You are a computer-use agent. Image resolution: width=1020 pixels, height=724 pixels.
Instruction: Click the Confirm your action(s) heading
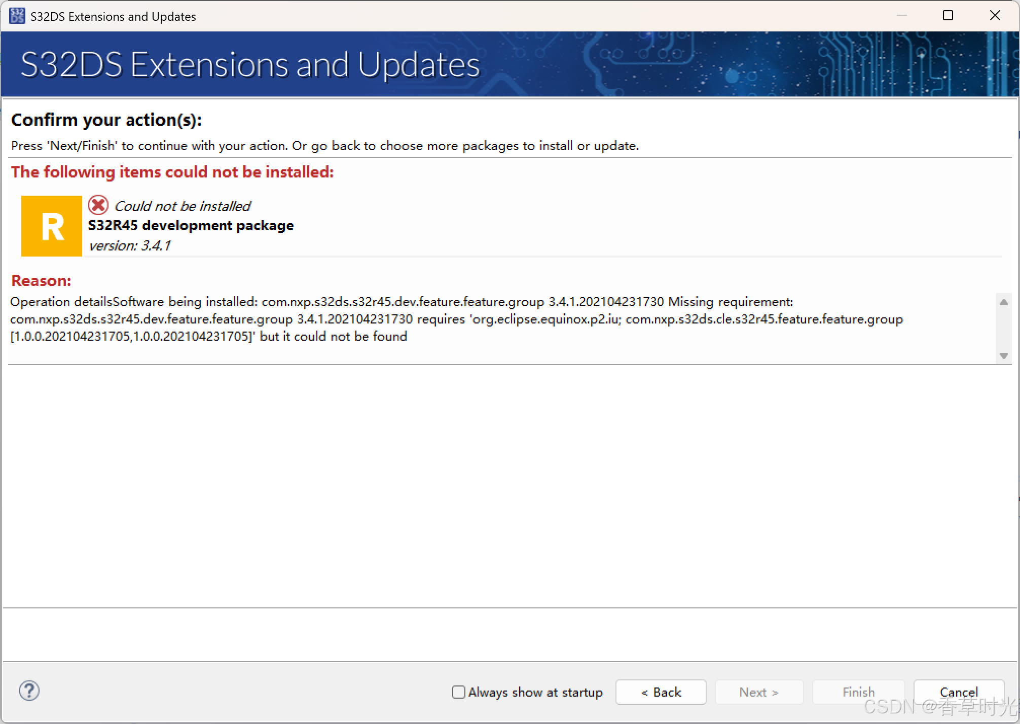(x=106, y=120)
